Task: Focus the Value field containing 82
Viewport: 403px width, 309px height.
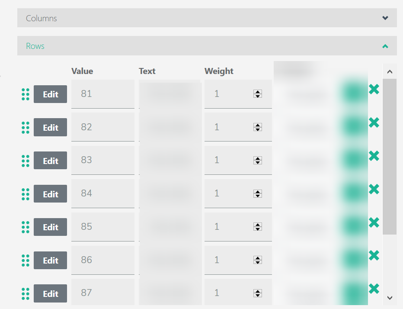Action: coord(103,127)
